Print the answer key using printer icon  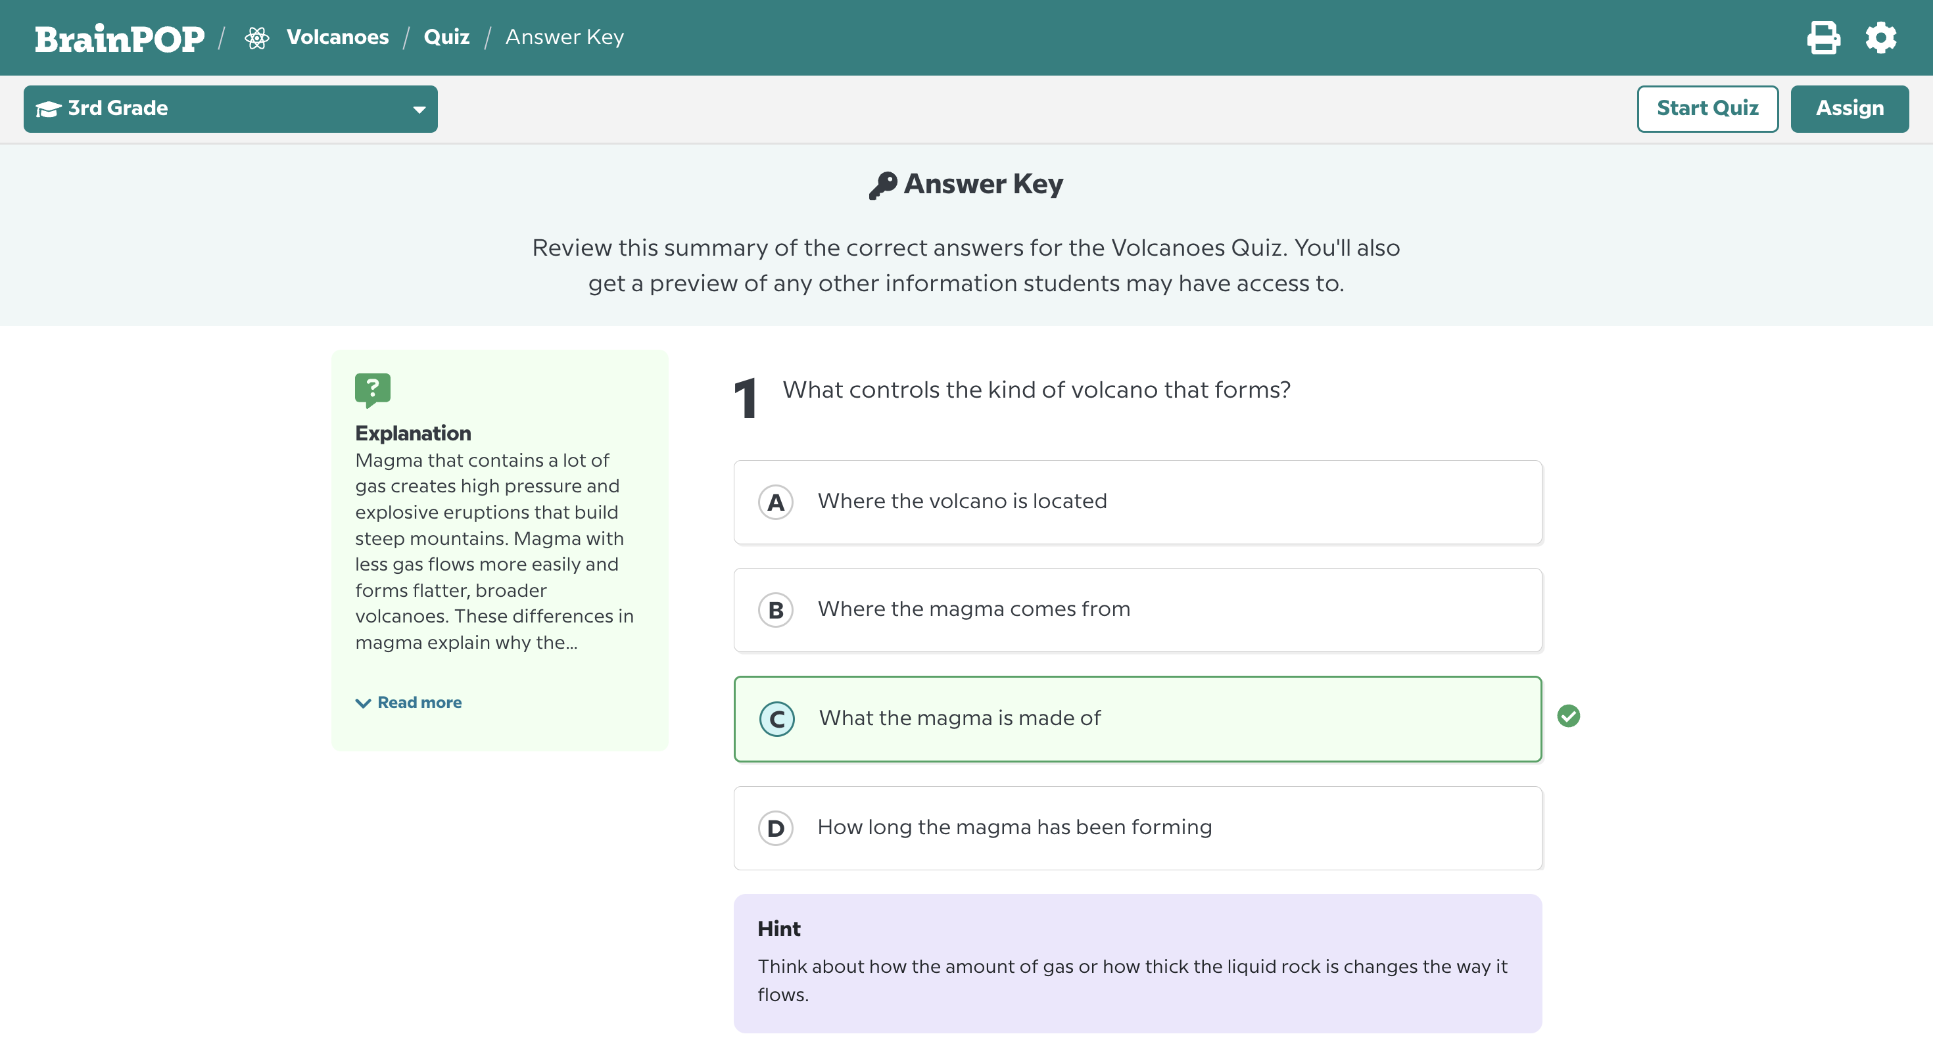(x=1823, y=37)
